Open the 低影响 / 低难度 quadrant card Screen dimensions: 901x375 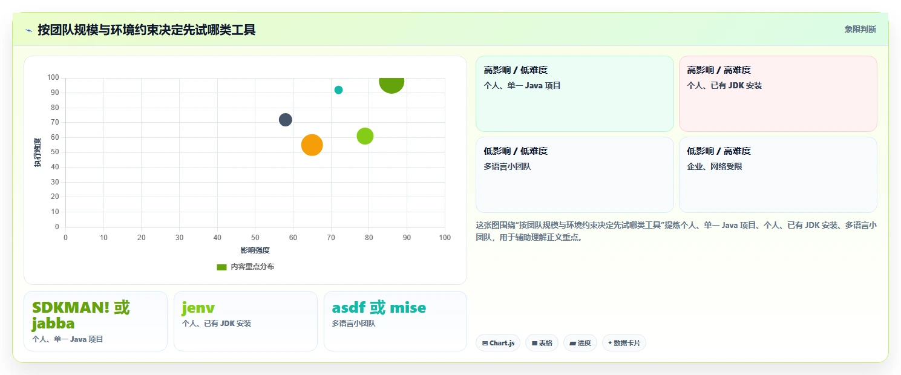pos(575,175)
